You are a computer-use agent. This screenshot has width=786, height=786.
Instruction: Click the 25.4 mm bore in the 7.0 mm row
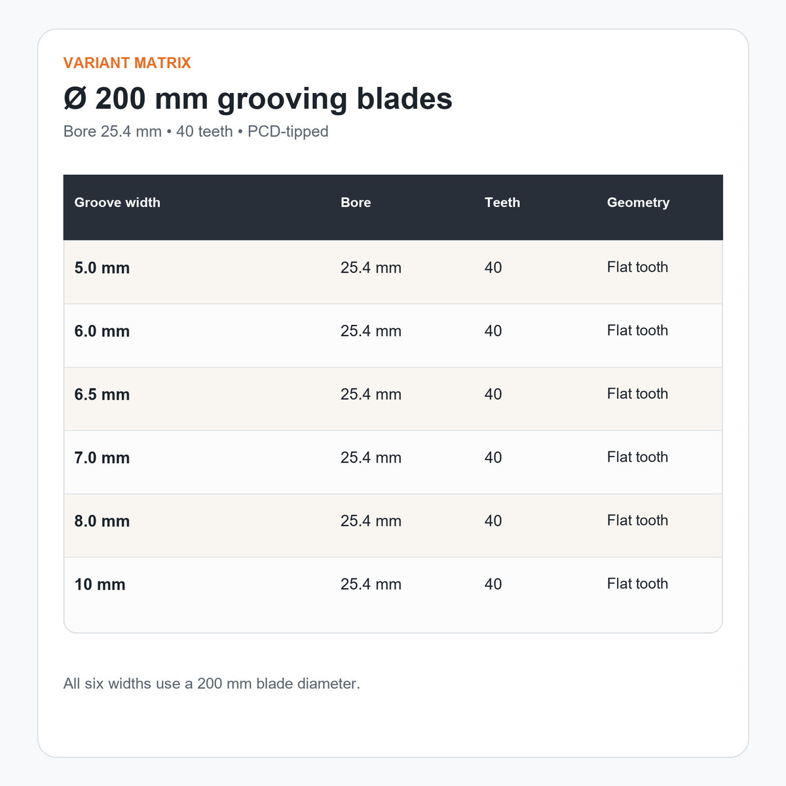coord(371,458)
